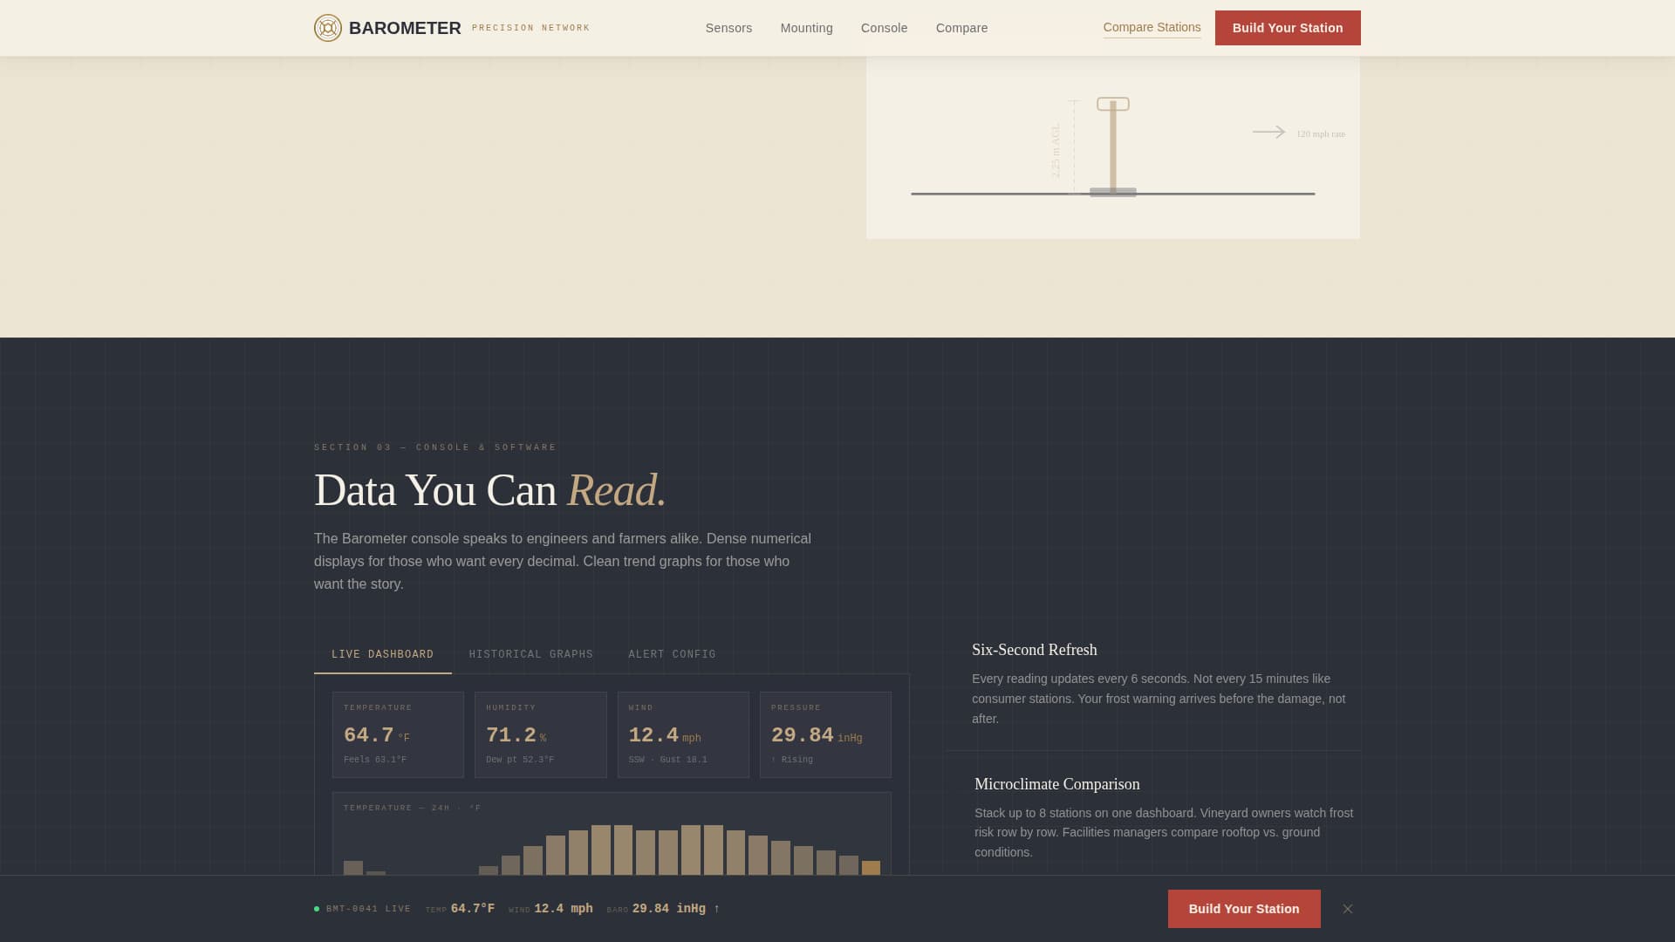Select the Temperature metric card

398,734
